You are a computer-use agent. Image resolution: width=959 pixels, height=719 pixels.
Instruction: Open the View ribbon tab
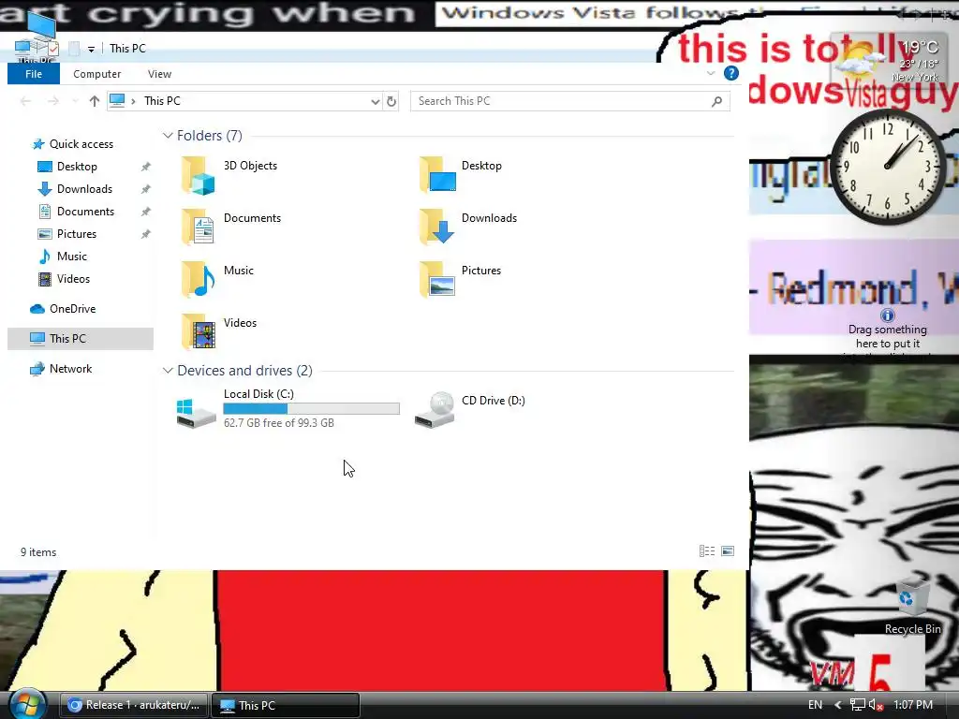(x=159, y=74)
